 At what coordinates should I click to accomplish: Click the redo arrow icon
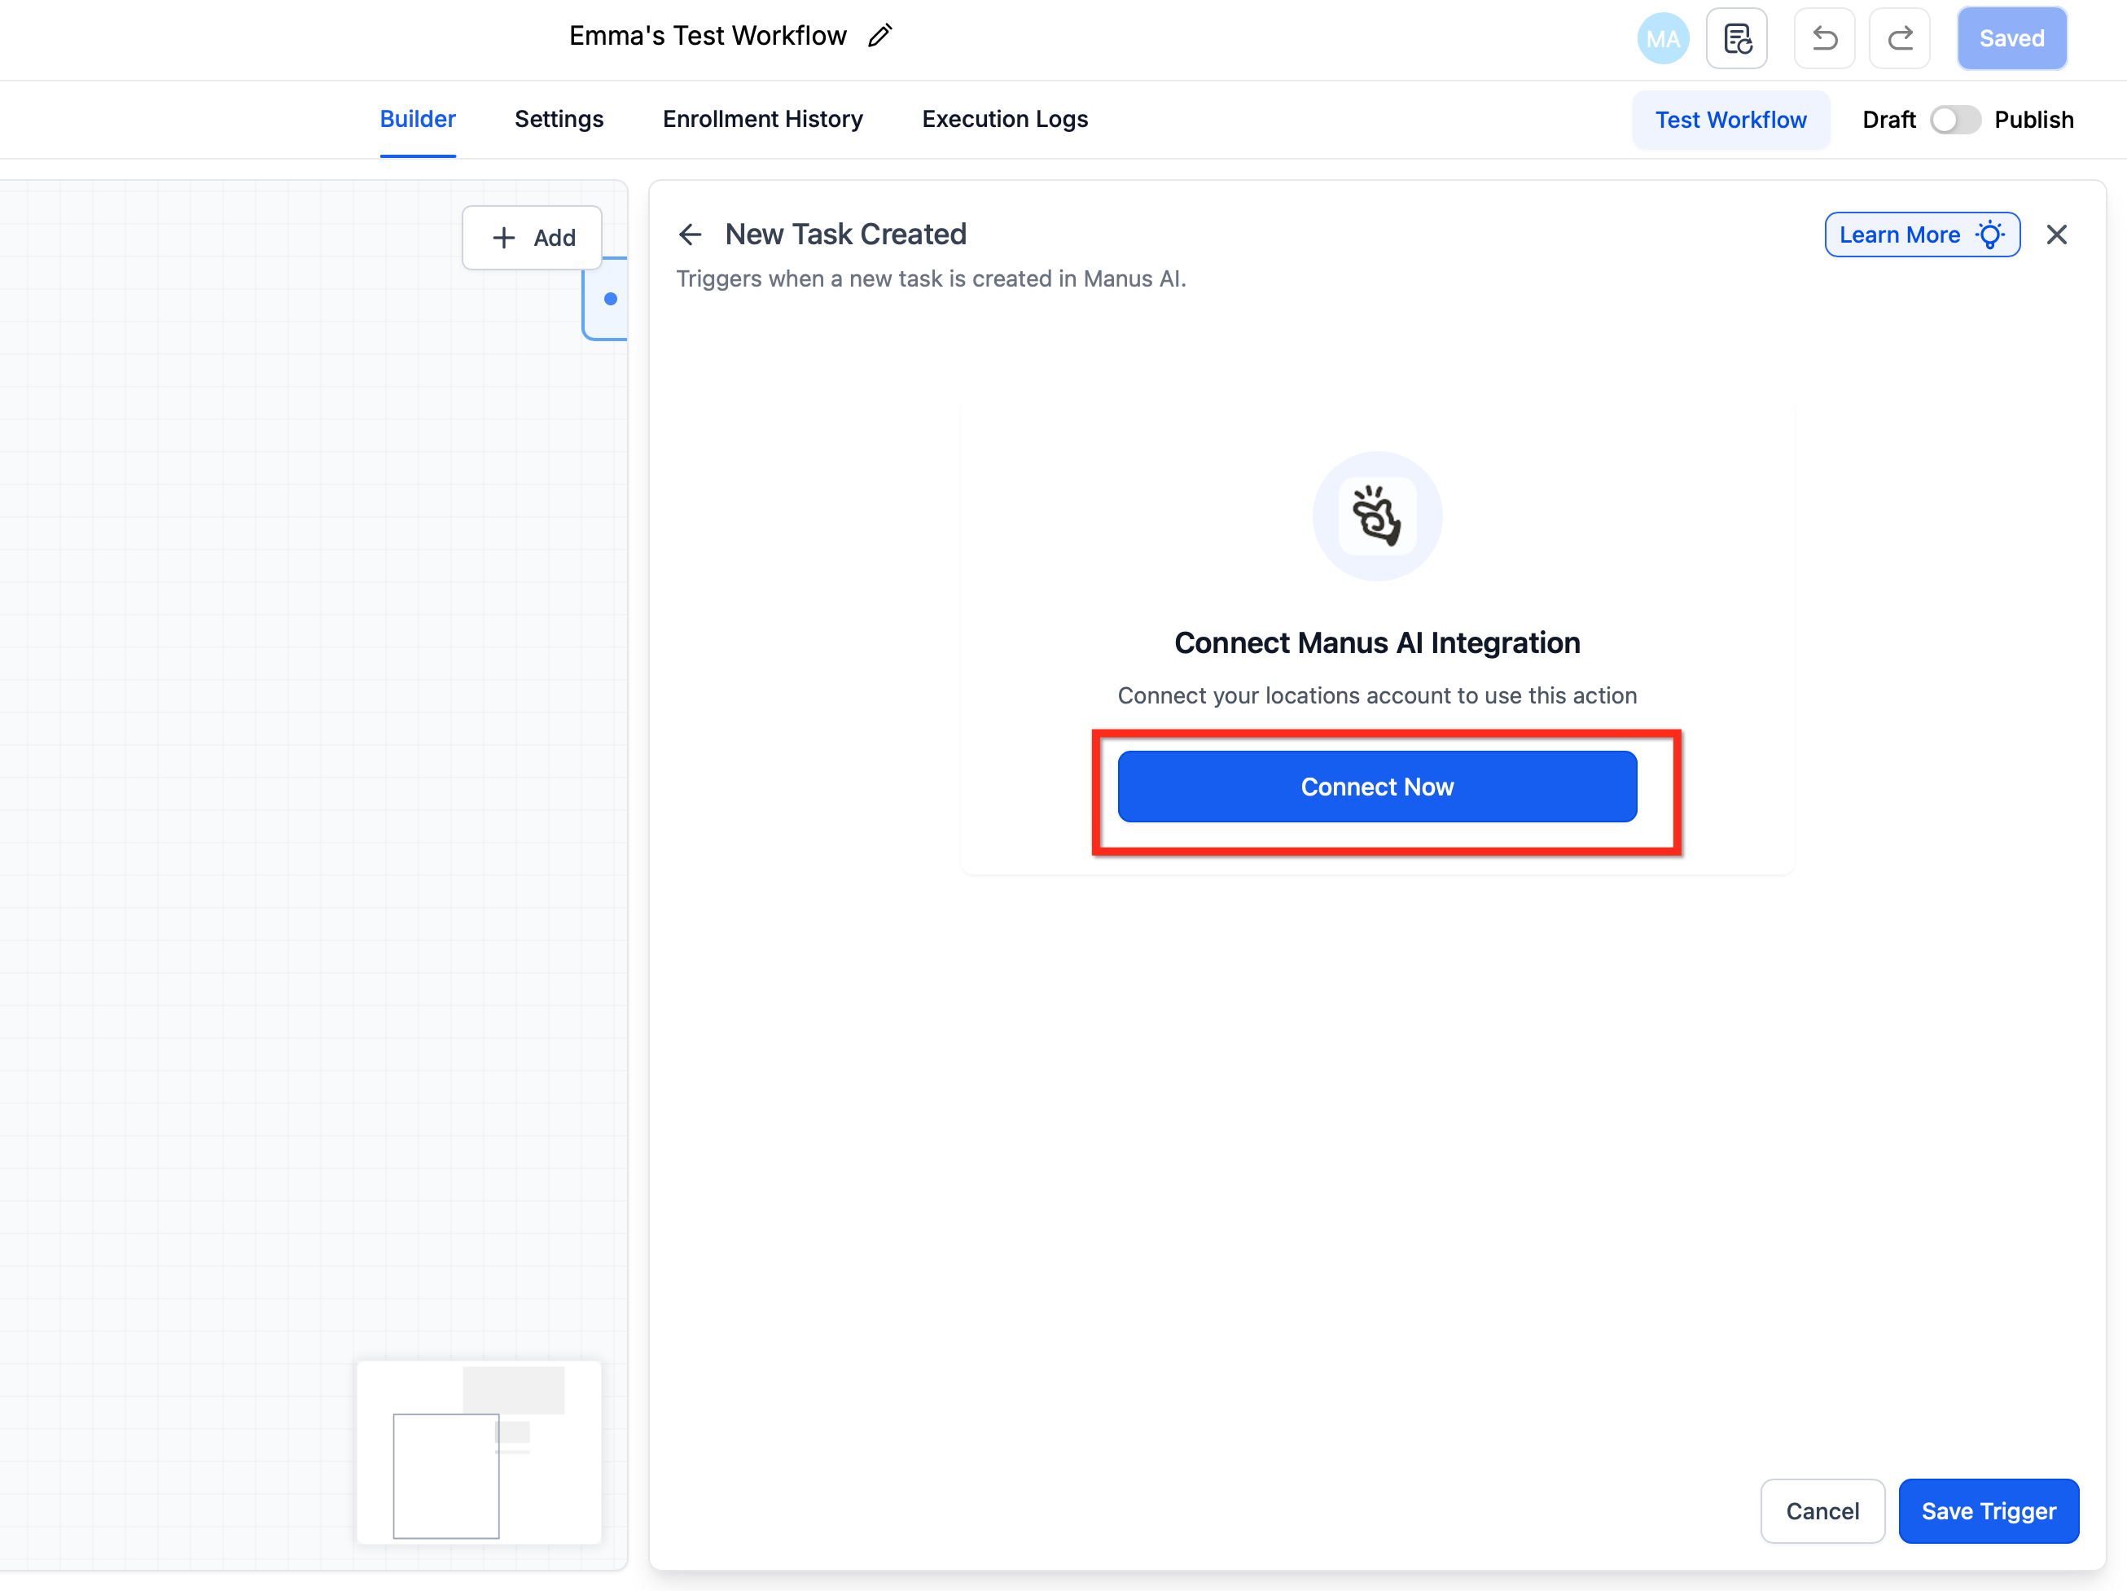[1899, 38]
